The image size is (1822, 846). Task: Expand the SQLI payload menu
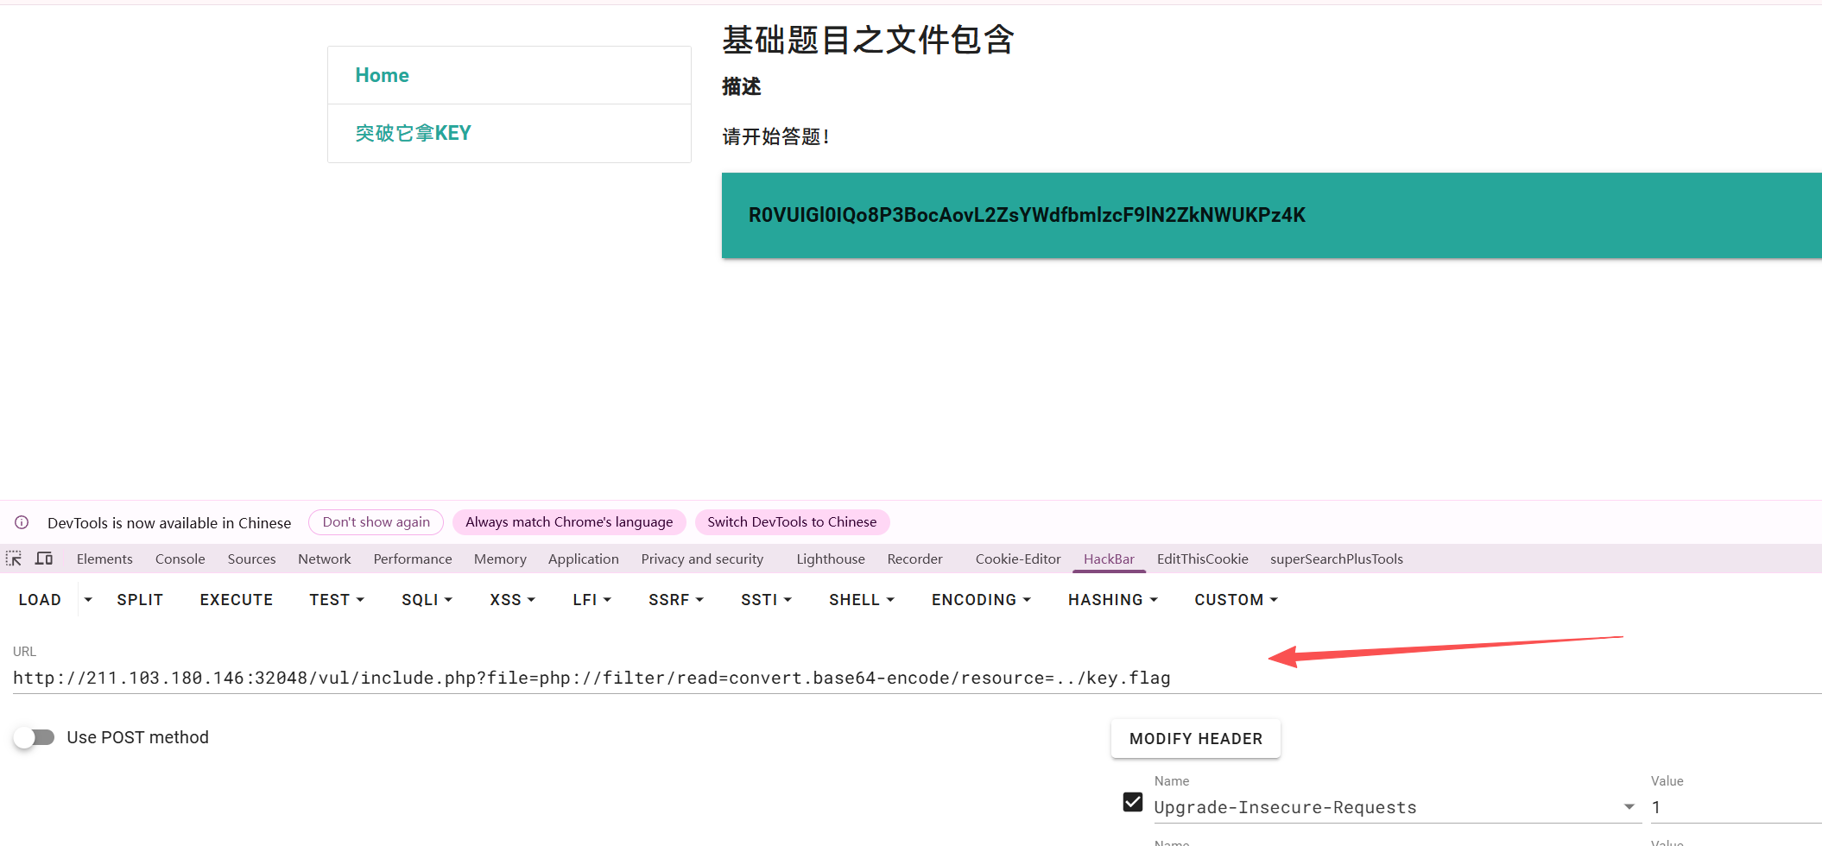[427, 599]
